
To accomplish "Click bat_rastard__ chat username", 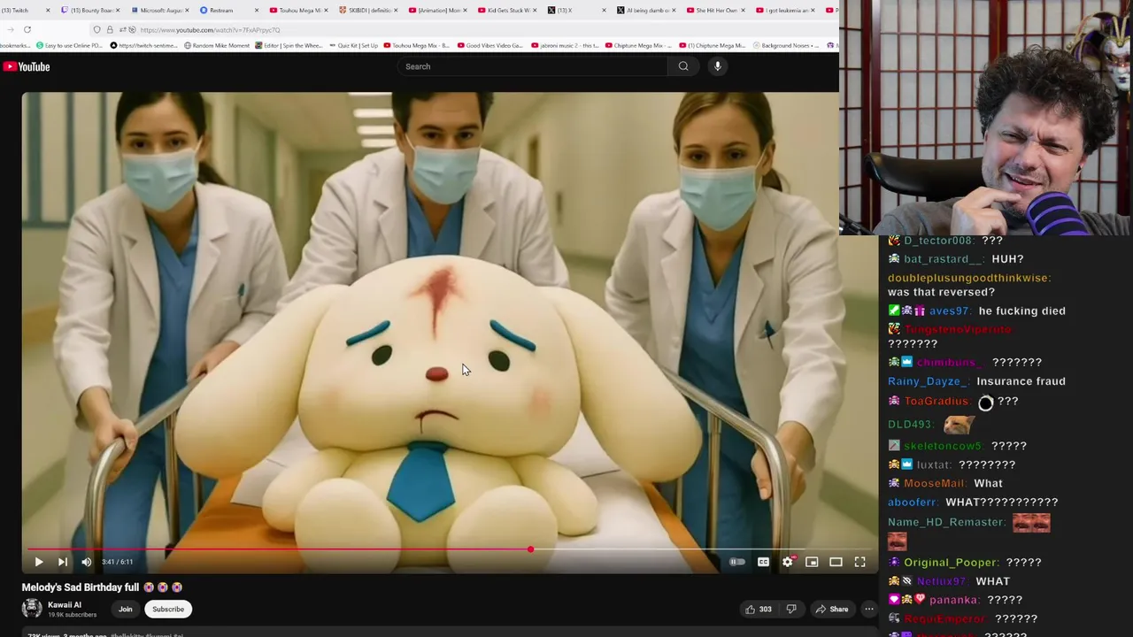I will tap(943, 259).
